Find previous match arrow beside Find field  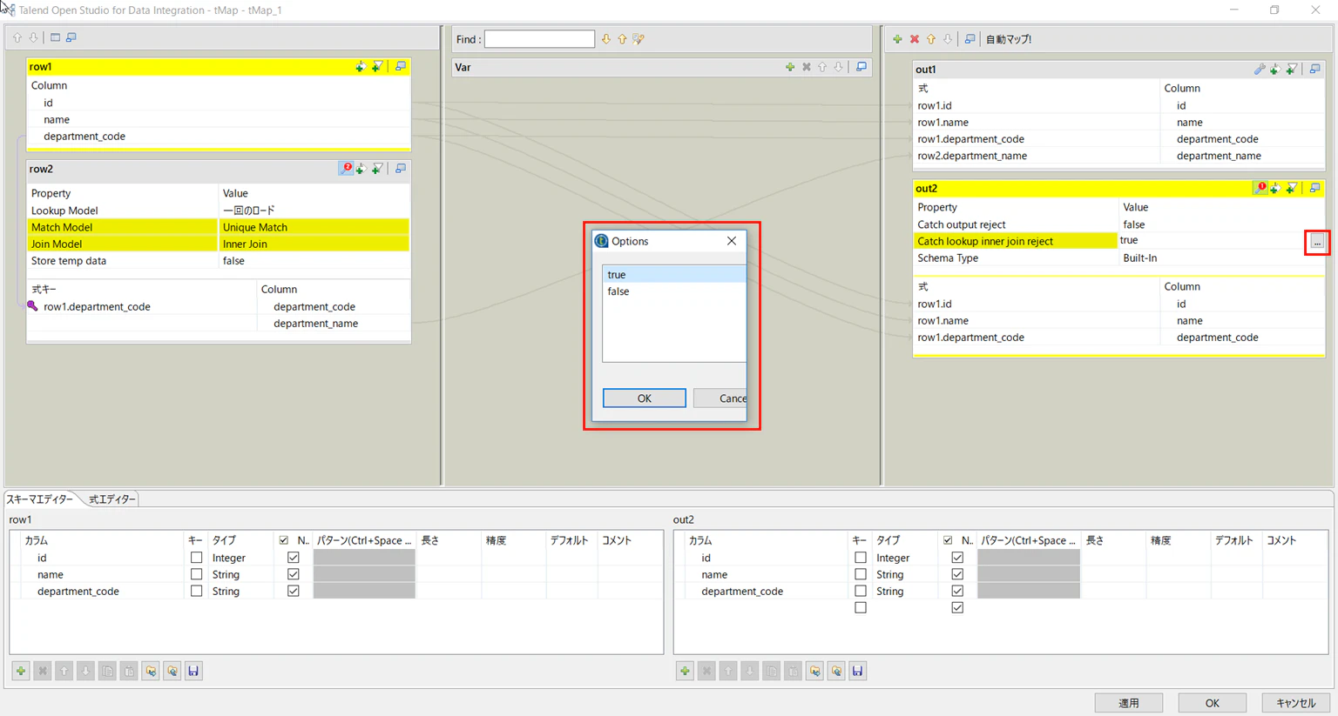coord(622,39)
